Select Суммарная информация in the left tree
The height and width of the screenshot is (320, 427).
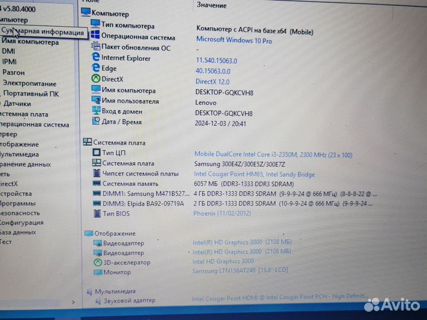(x=43, y=32)
